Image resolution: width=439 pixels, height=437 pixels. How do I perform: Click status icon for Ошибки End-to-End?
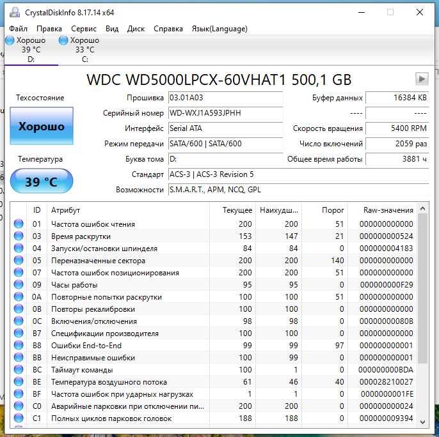point(19,345)
